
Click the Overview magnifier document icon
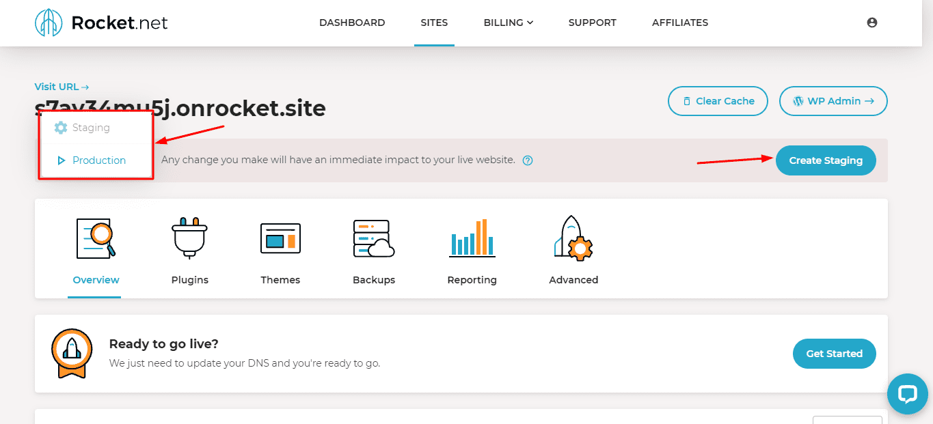click(x=96, y=238)
